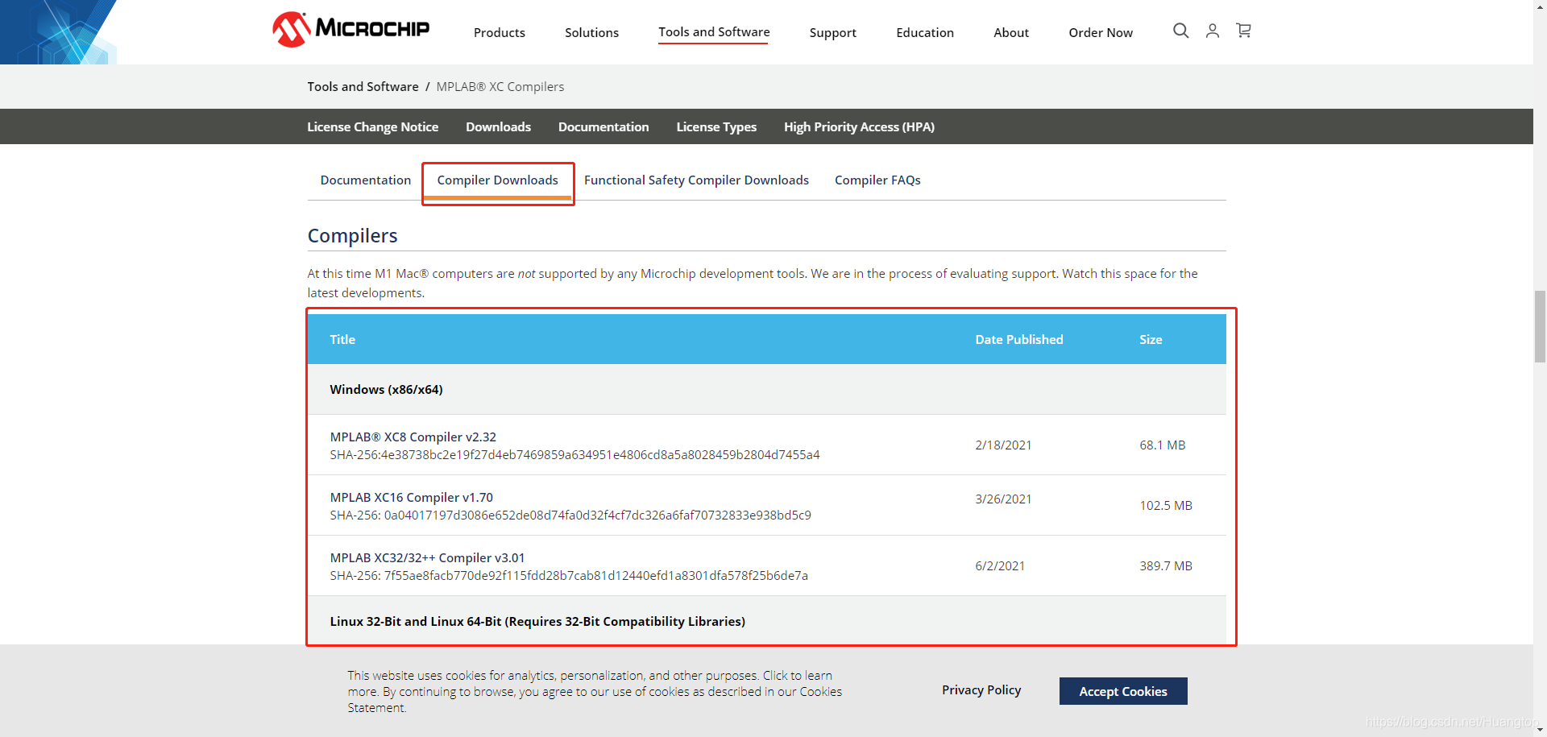Image resolution: width=1547 pixels, height=737 pixels.
Task: Switch to the Compiler FAQs tab
Action: click(x=877, y=180)
